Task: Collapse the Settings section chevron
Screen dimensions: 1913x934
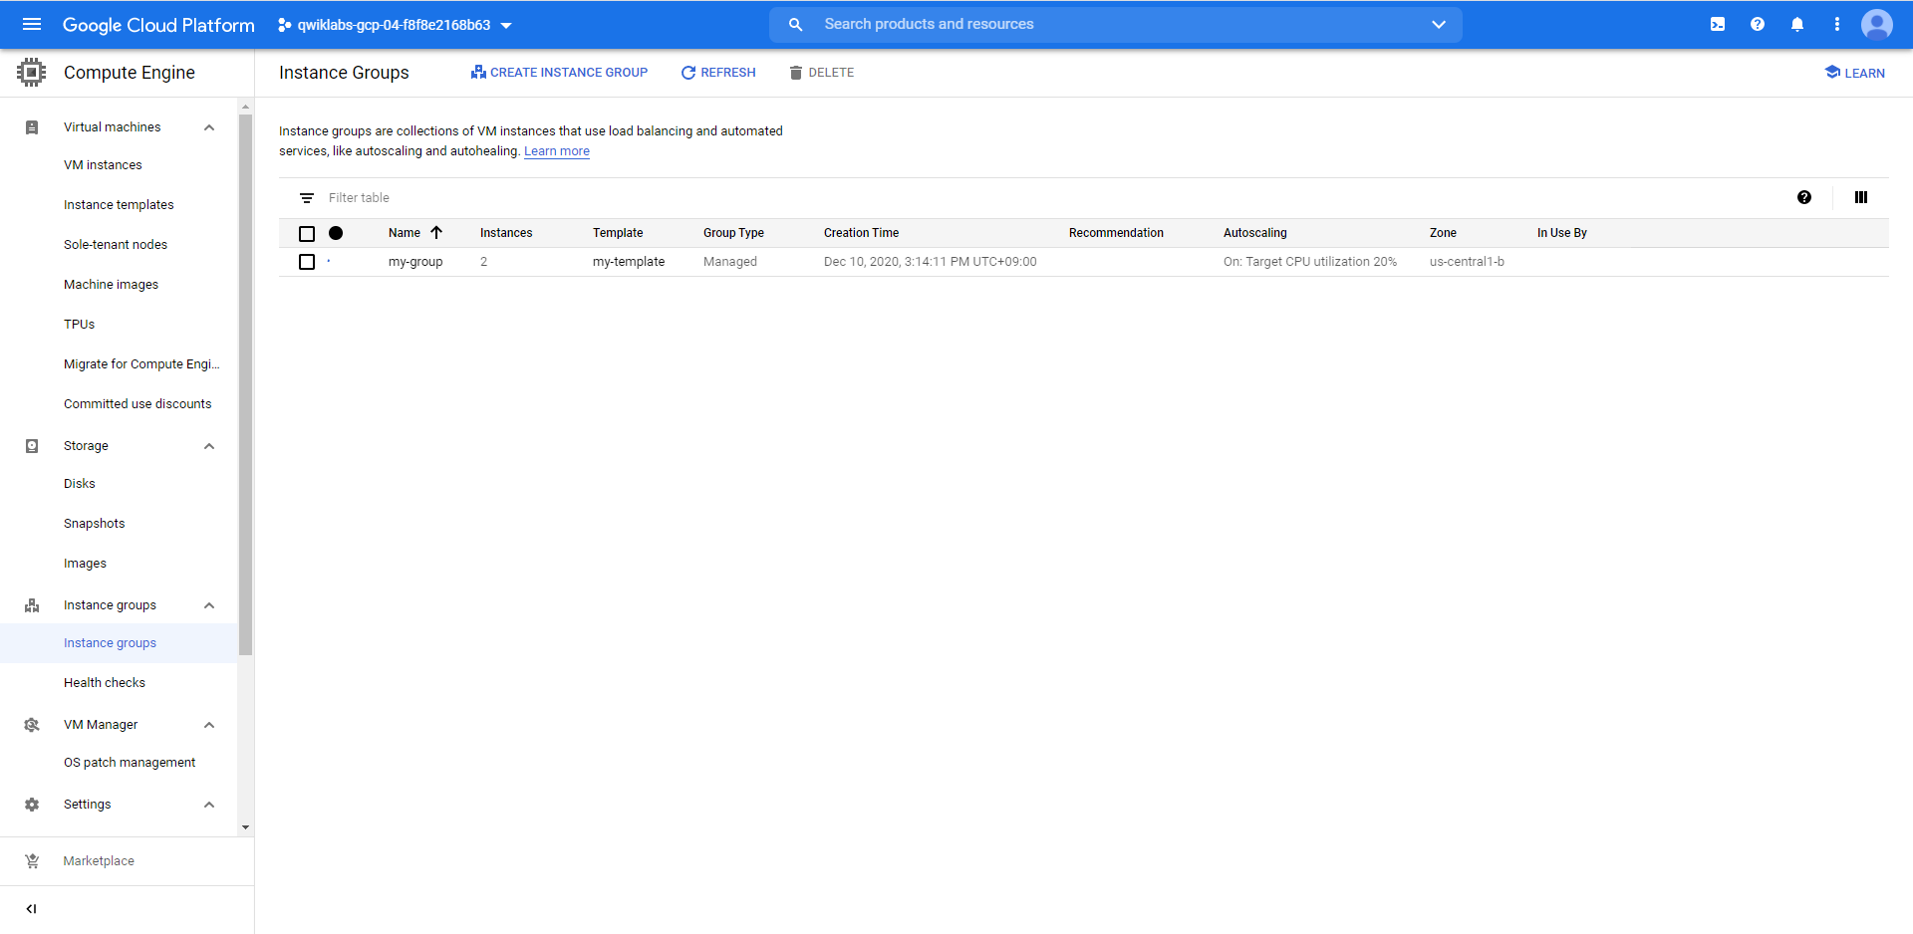Action: pos(209,805)
